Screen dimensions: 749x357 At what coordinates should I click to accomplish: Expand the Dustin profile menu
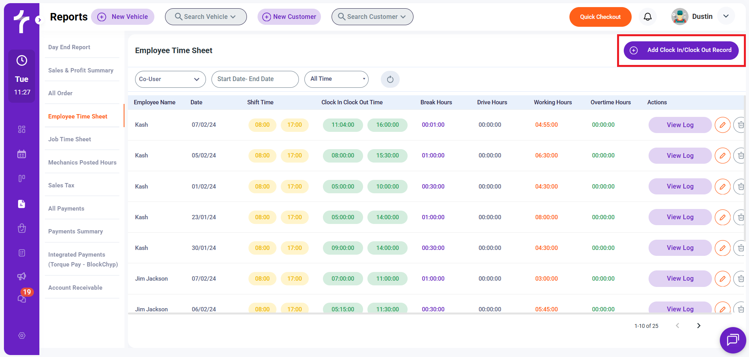pos(726,17)
